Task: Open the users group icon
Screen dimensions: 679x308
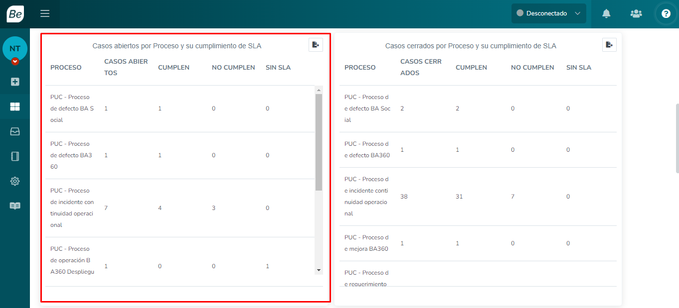Action: (636, 13)
